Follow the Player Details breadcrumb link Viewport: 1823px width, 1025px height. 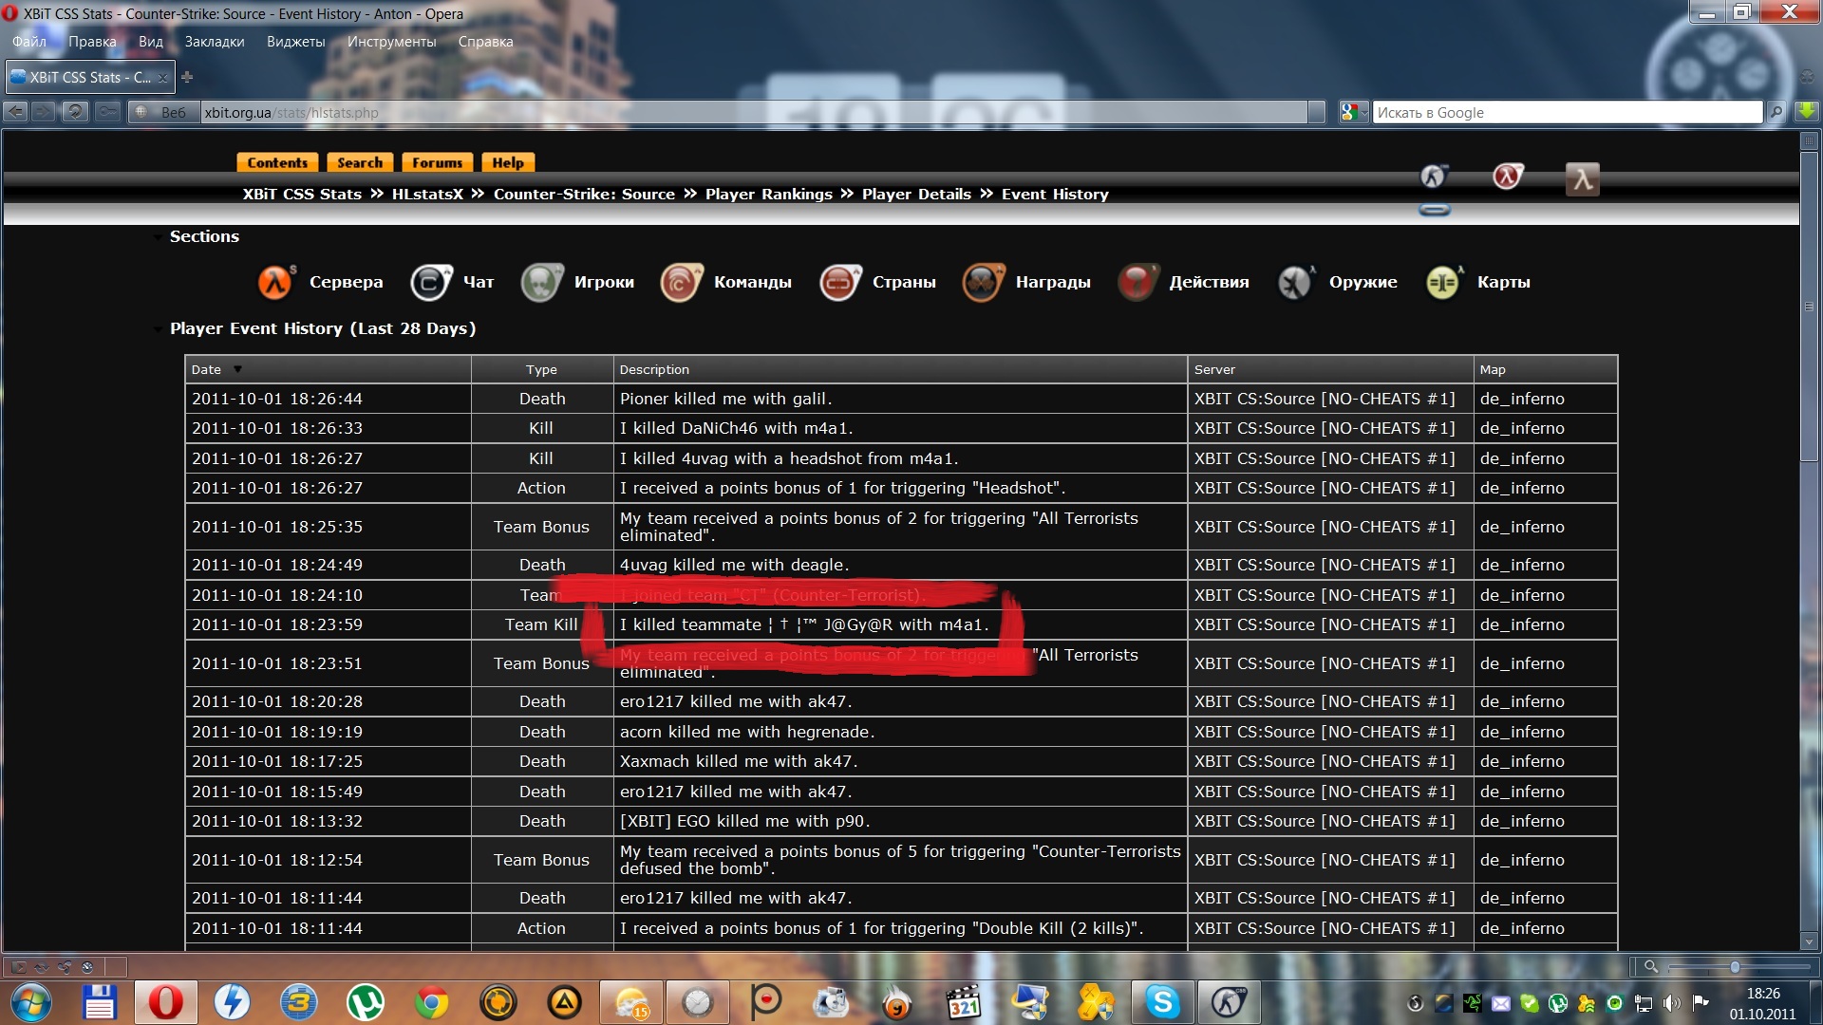(x=916, y=194)
